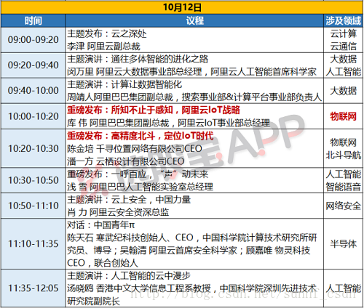This screenshot has width=364, height=308.
Task: Select the 11:35-12:05 time cell
Action: [x=33, y=288]
